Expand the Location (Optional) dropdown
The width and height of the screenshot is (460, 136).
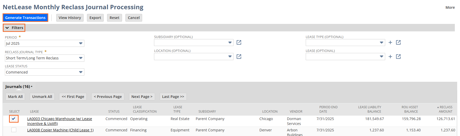point(194,57)
